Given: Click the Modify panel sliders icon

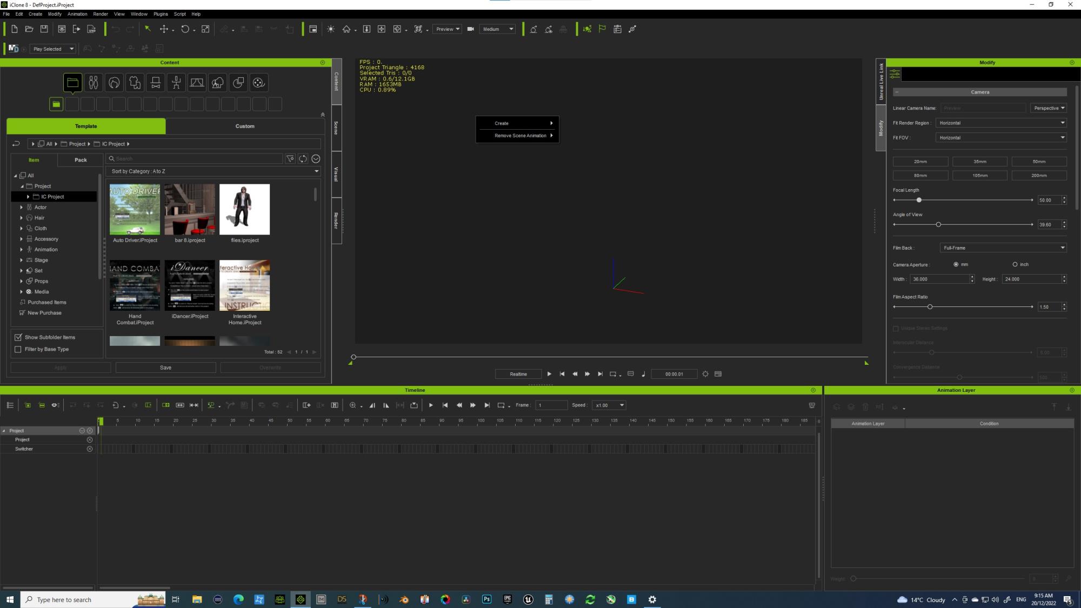Looking at the screenshot, I should [895, 74].
